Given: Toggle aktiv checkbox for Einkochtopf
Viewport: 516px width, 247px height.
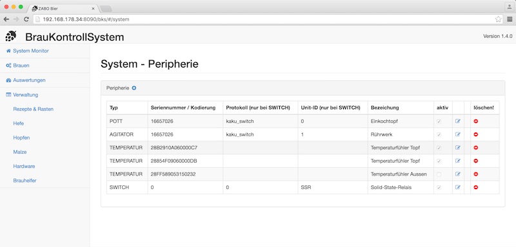Looking at the screenshot, I should (x=439, y=122).
